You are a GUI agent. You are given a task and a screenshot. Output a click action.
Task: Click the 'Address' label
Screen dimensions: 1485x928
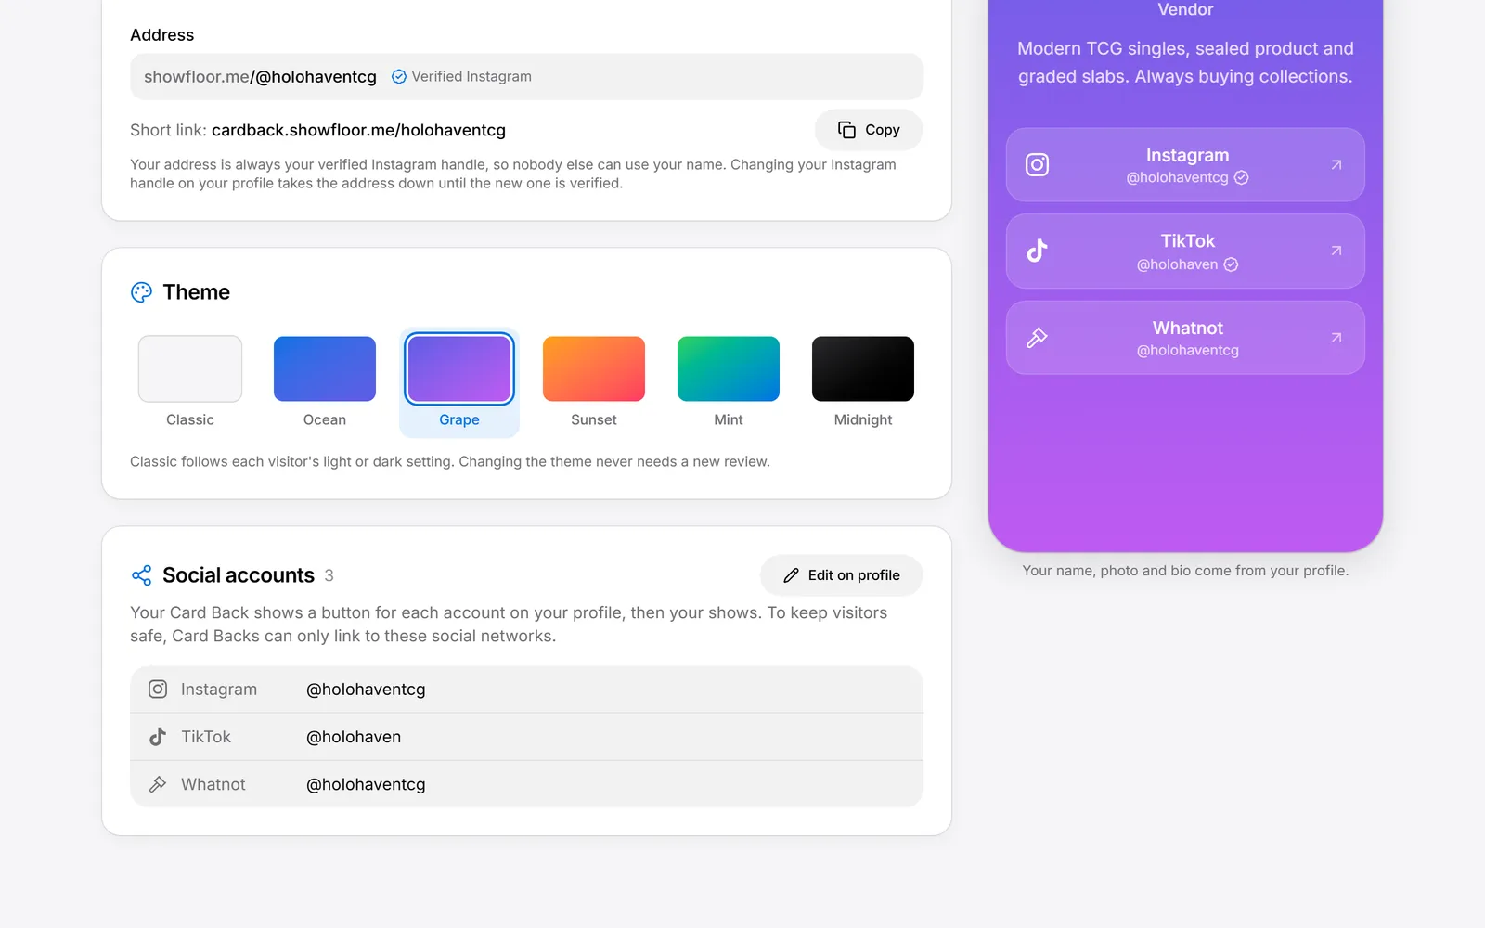coord(161,35)
